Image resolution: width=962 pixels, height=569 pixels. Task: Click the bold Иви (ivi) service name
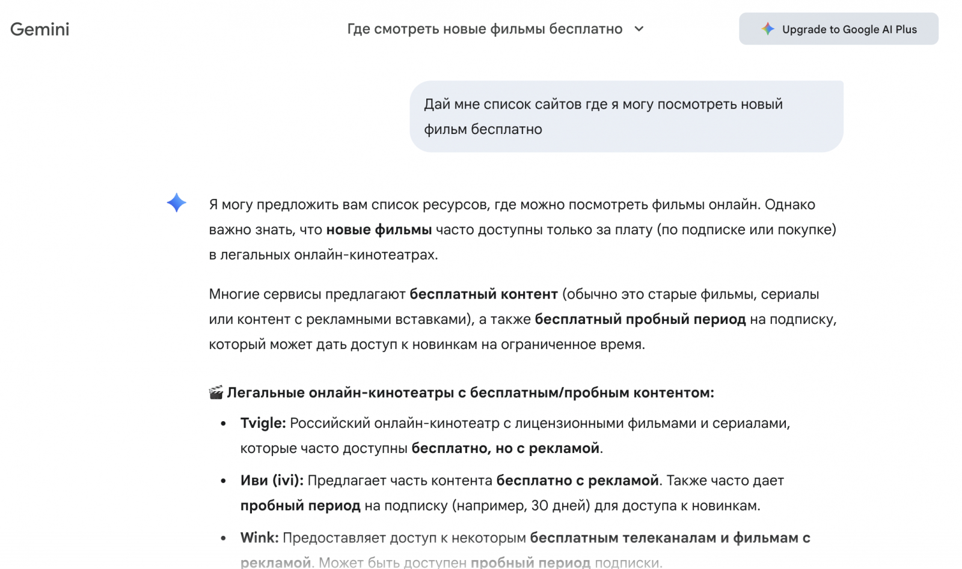pos(272,481)
